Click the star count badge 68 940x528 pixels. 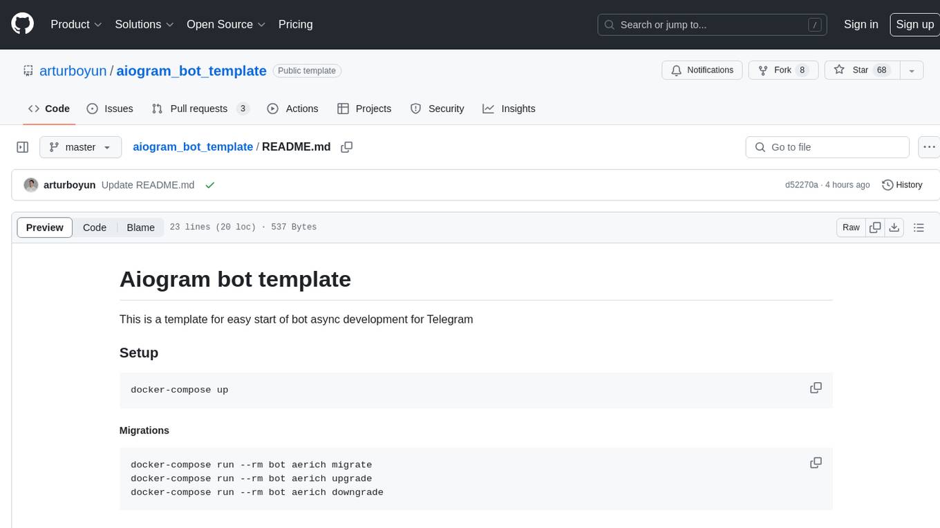pos(881,70)
